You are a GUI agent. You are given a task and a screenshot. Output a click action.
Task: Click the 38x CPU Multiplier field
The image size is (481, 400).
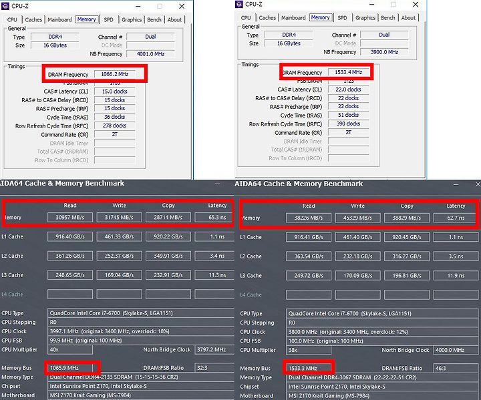[309, 351]
